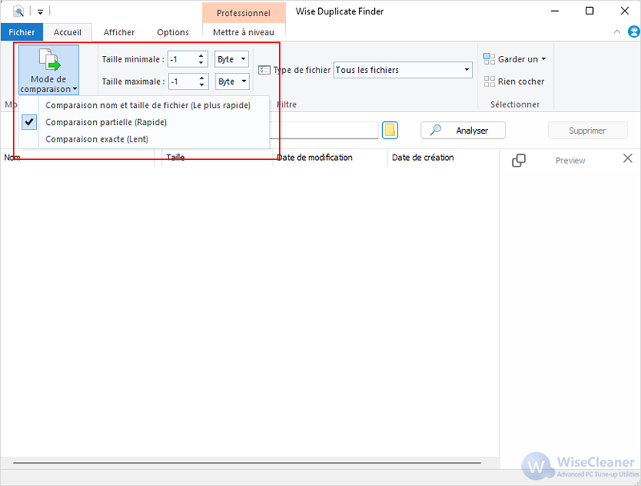Collapse the ribbon with the chevron
This screenshot has width=641, height=486.
[617, 32]
